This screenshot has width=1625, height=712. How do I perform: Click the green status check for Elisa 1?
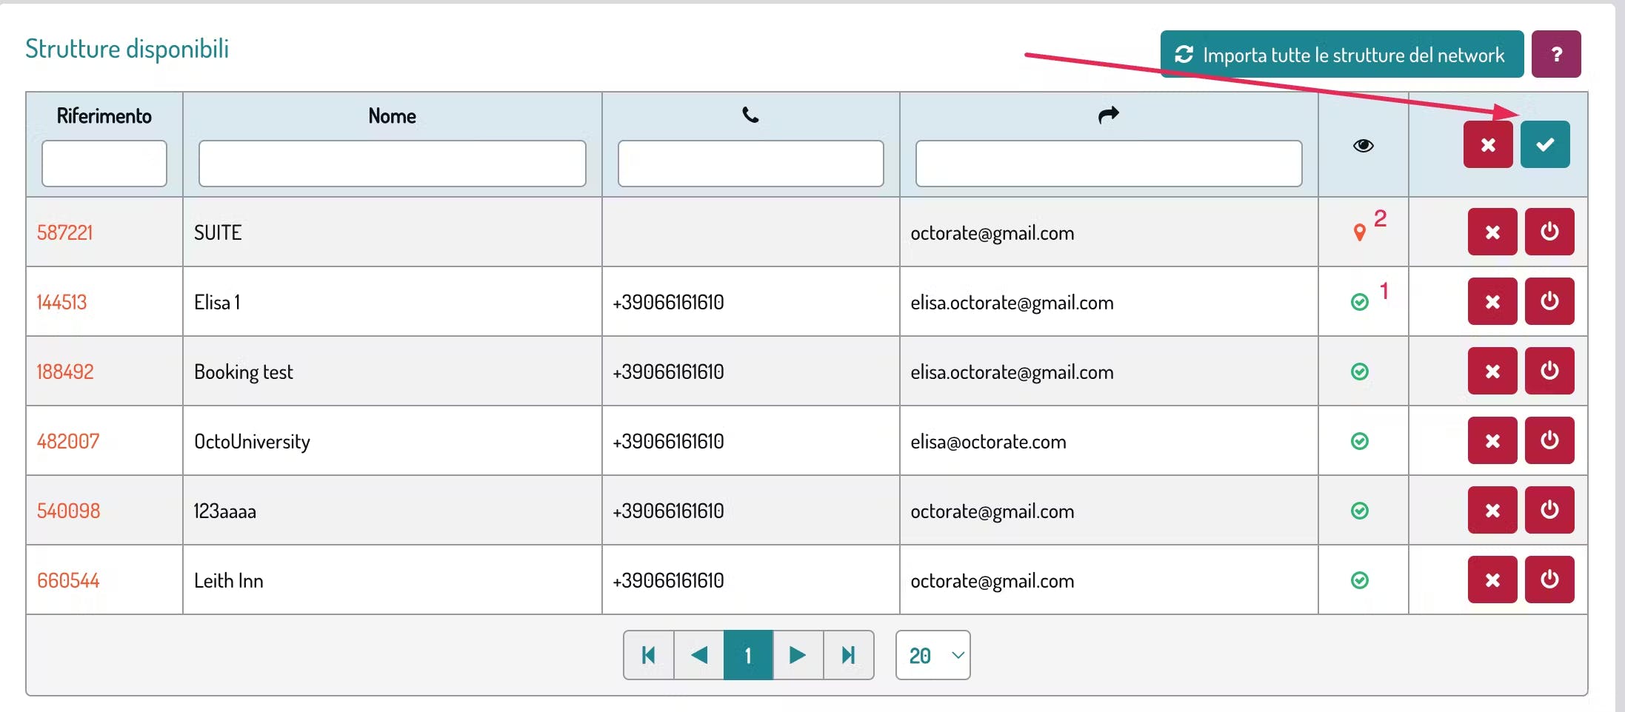tap(1360, 302)
